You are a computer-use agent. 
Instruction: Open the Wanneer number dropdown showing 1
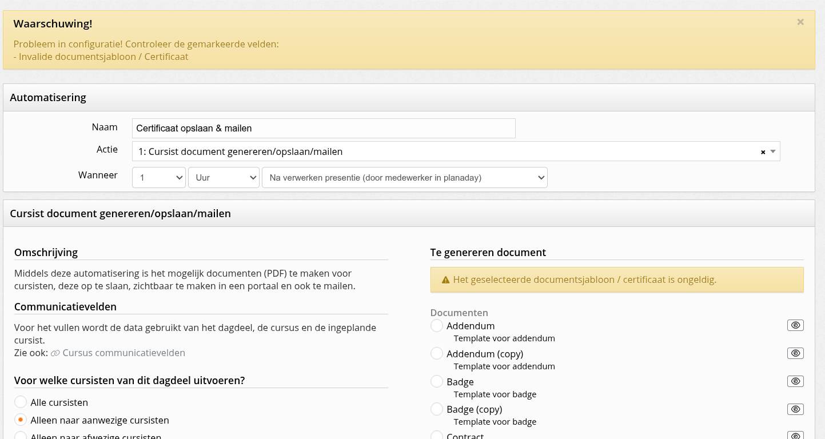coord(158,178)
